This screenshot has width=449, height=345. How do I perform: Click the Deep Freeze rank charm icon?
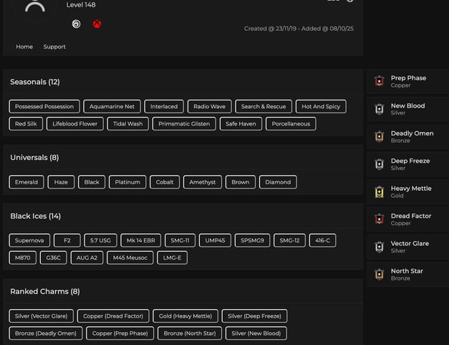pos(380,164)
